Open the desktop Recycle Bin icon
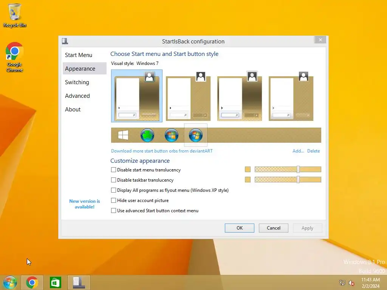This screenshot has width=387, height=290. pos(15,15)
